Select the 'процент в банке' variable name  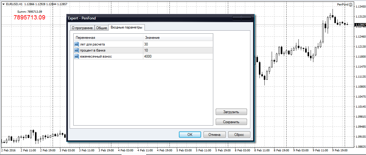(93, 50)
